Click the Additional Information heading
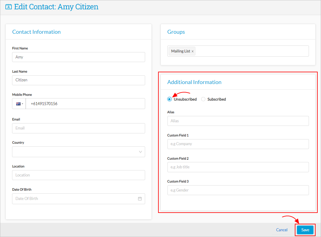The height and width of the screenshot is (237, 321). coord(194,82)
